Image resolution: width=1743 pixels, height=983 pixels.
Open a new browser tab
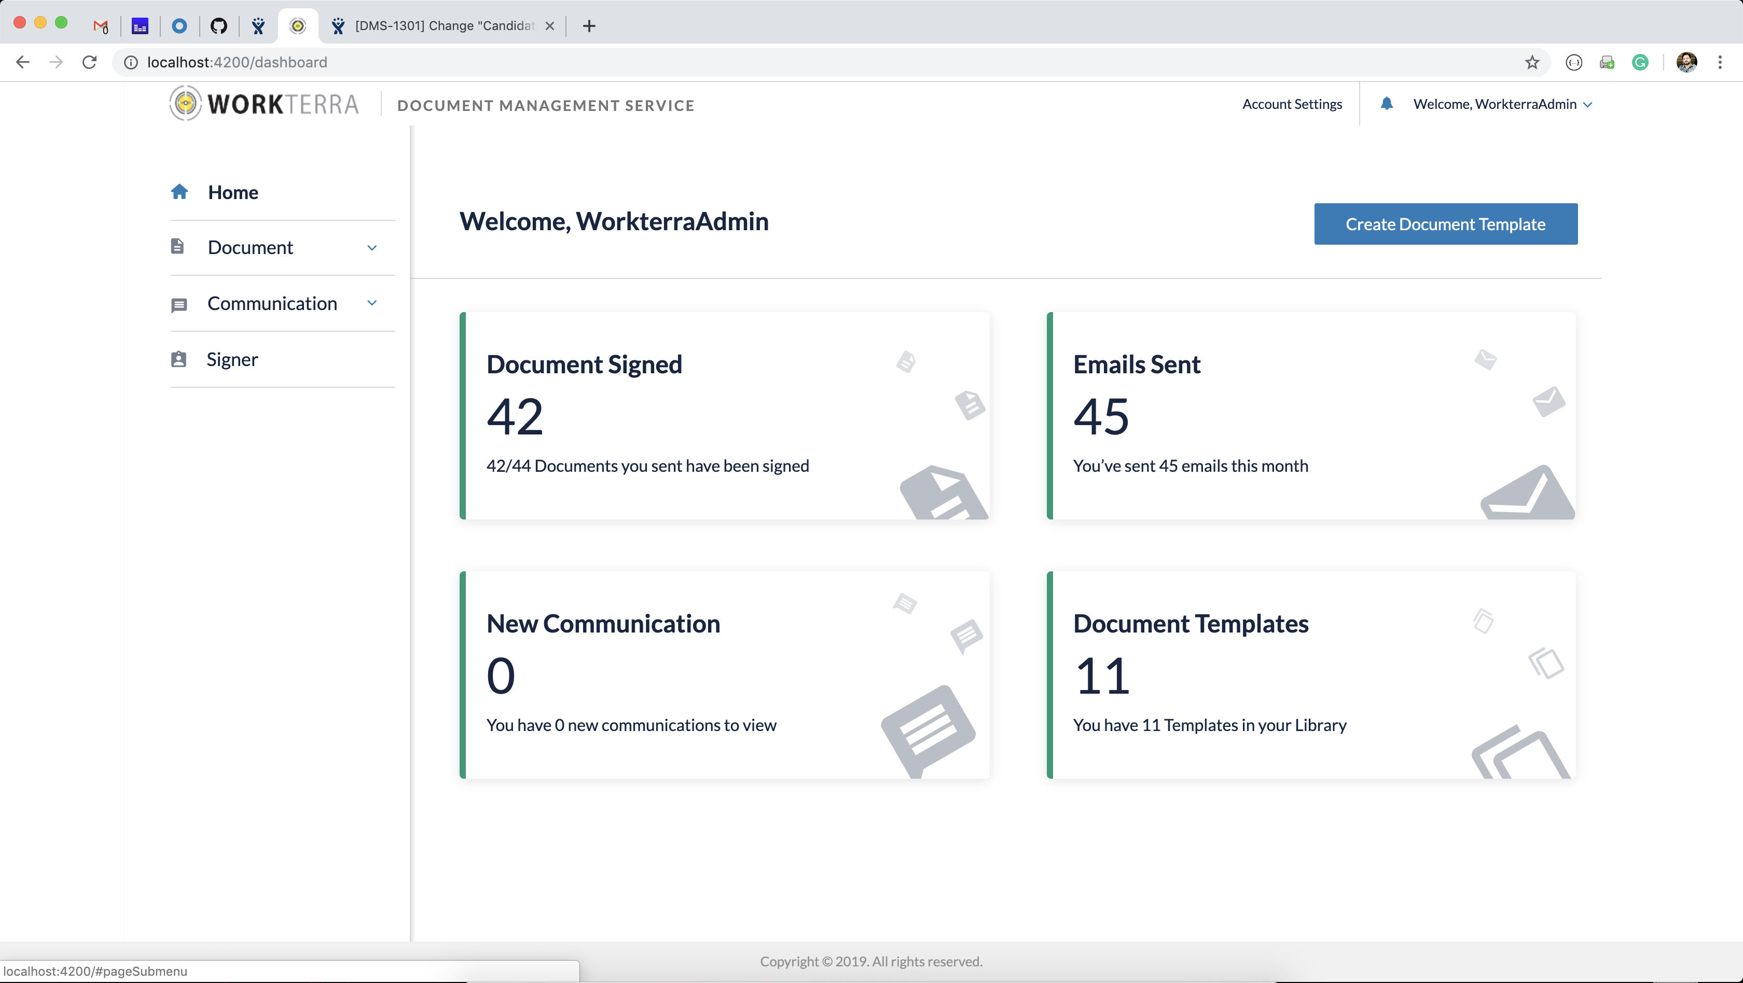click(x=589, y=26)
